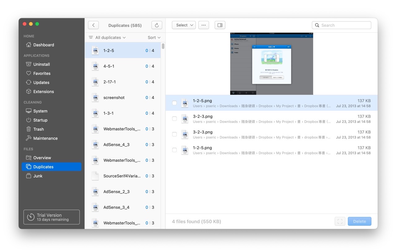Click the magnifier icon in Search

(x=317, y=25)
